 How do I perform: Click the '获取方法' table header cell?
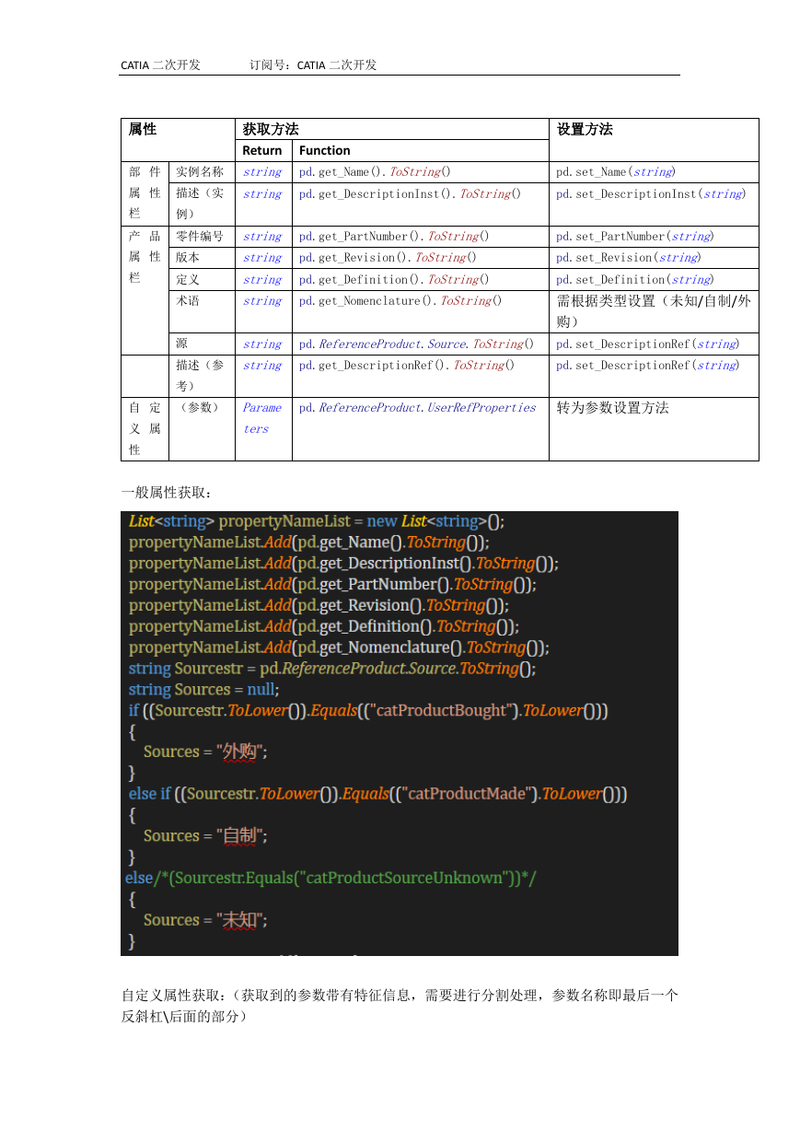pos(392,129)
